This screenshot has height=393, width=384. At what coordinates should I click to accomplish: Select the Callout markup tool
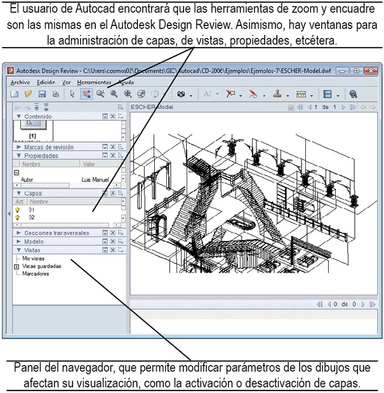click(230, 94)
